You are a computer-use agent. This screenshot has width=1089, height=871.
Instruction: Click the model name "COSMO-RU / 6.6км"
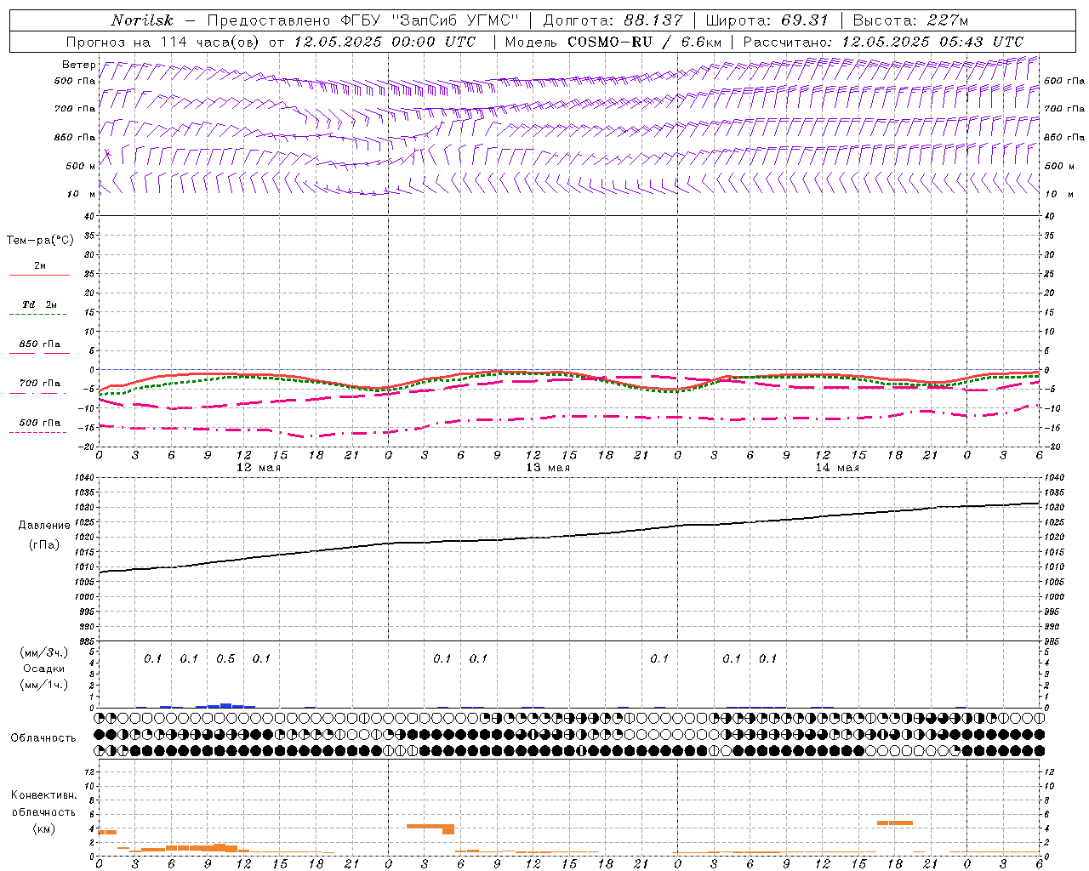click(x=645, y=42)
